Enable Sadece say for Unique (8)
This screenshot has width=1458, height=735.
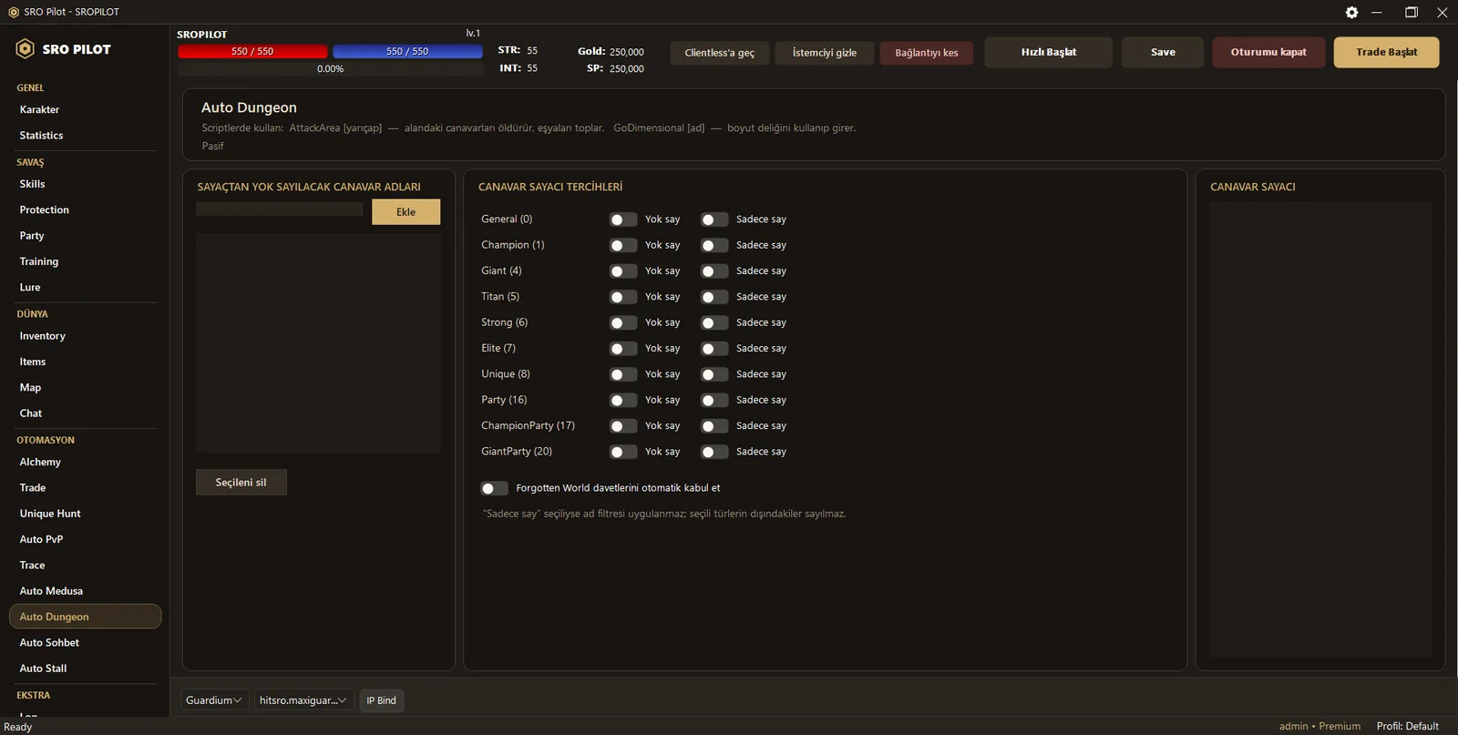(714, 374)
